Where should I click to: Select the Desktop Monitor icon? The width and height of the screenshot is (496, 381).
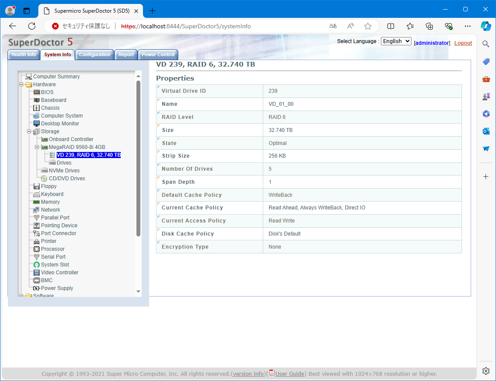coord(37,124)
